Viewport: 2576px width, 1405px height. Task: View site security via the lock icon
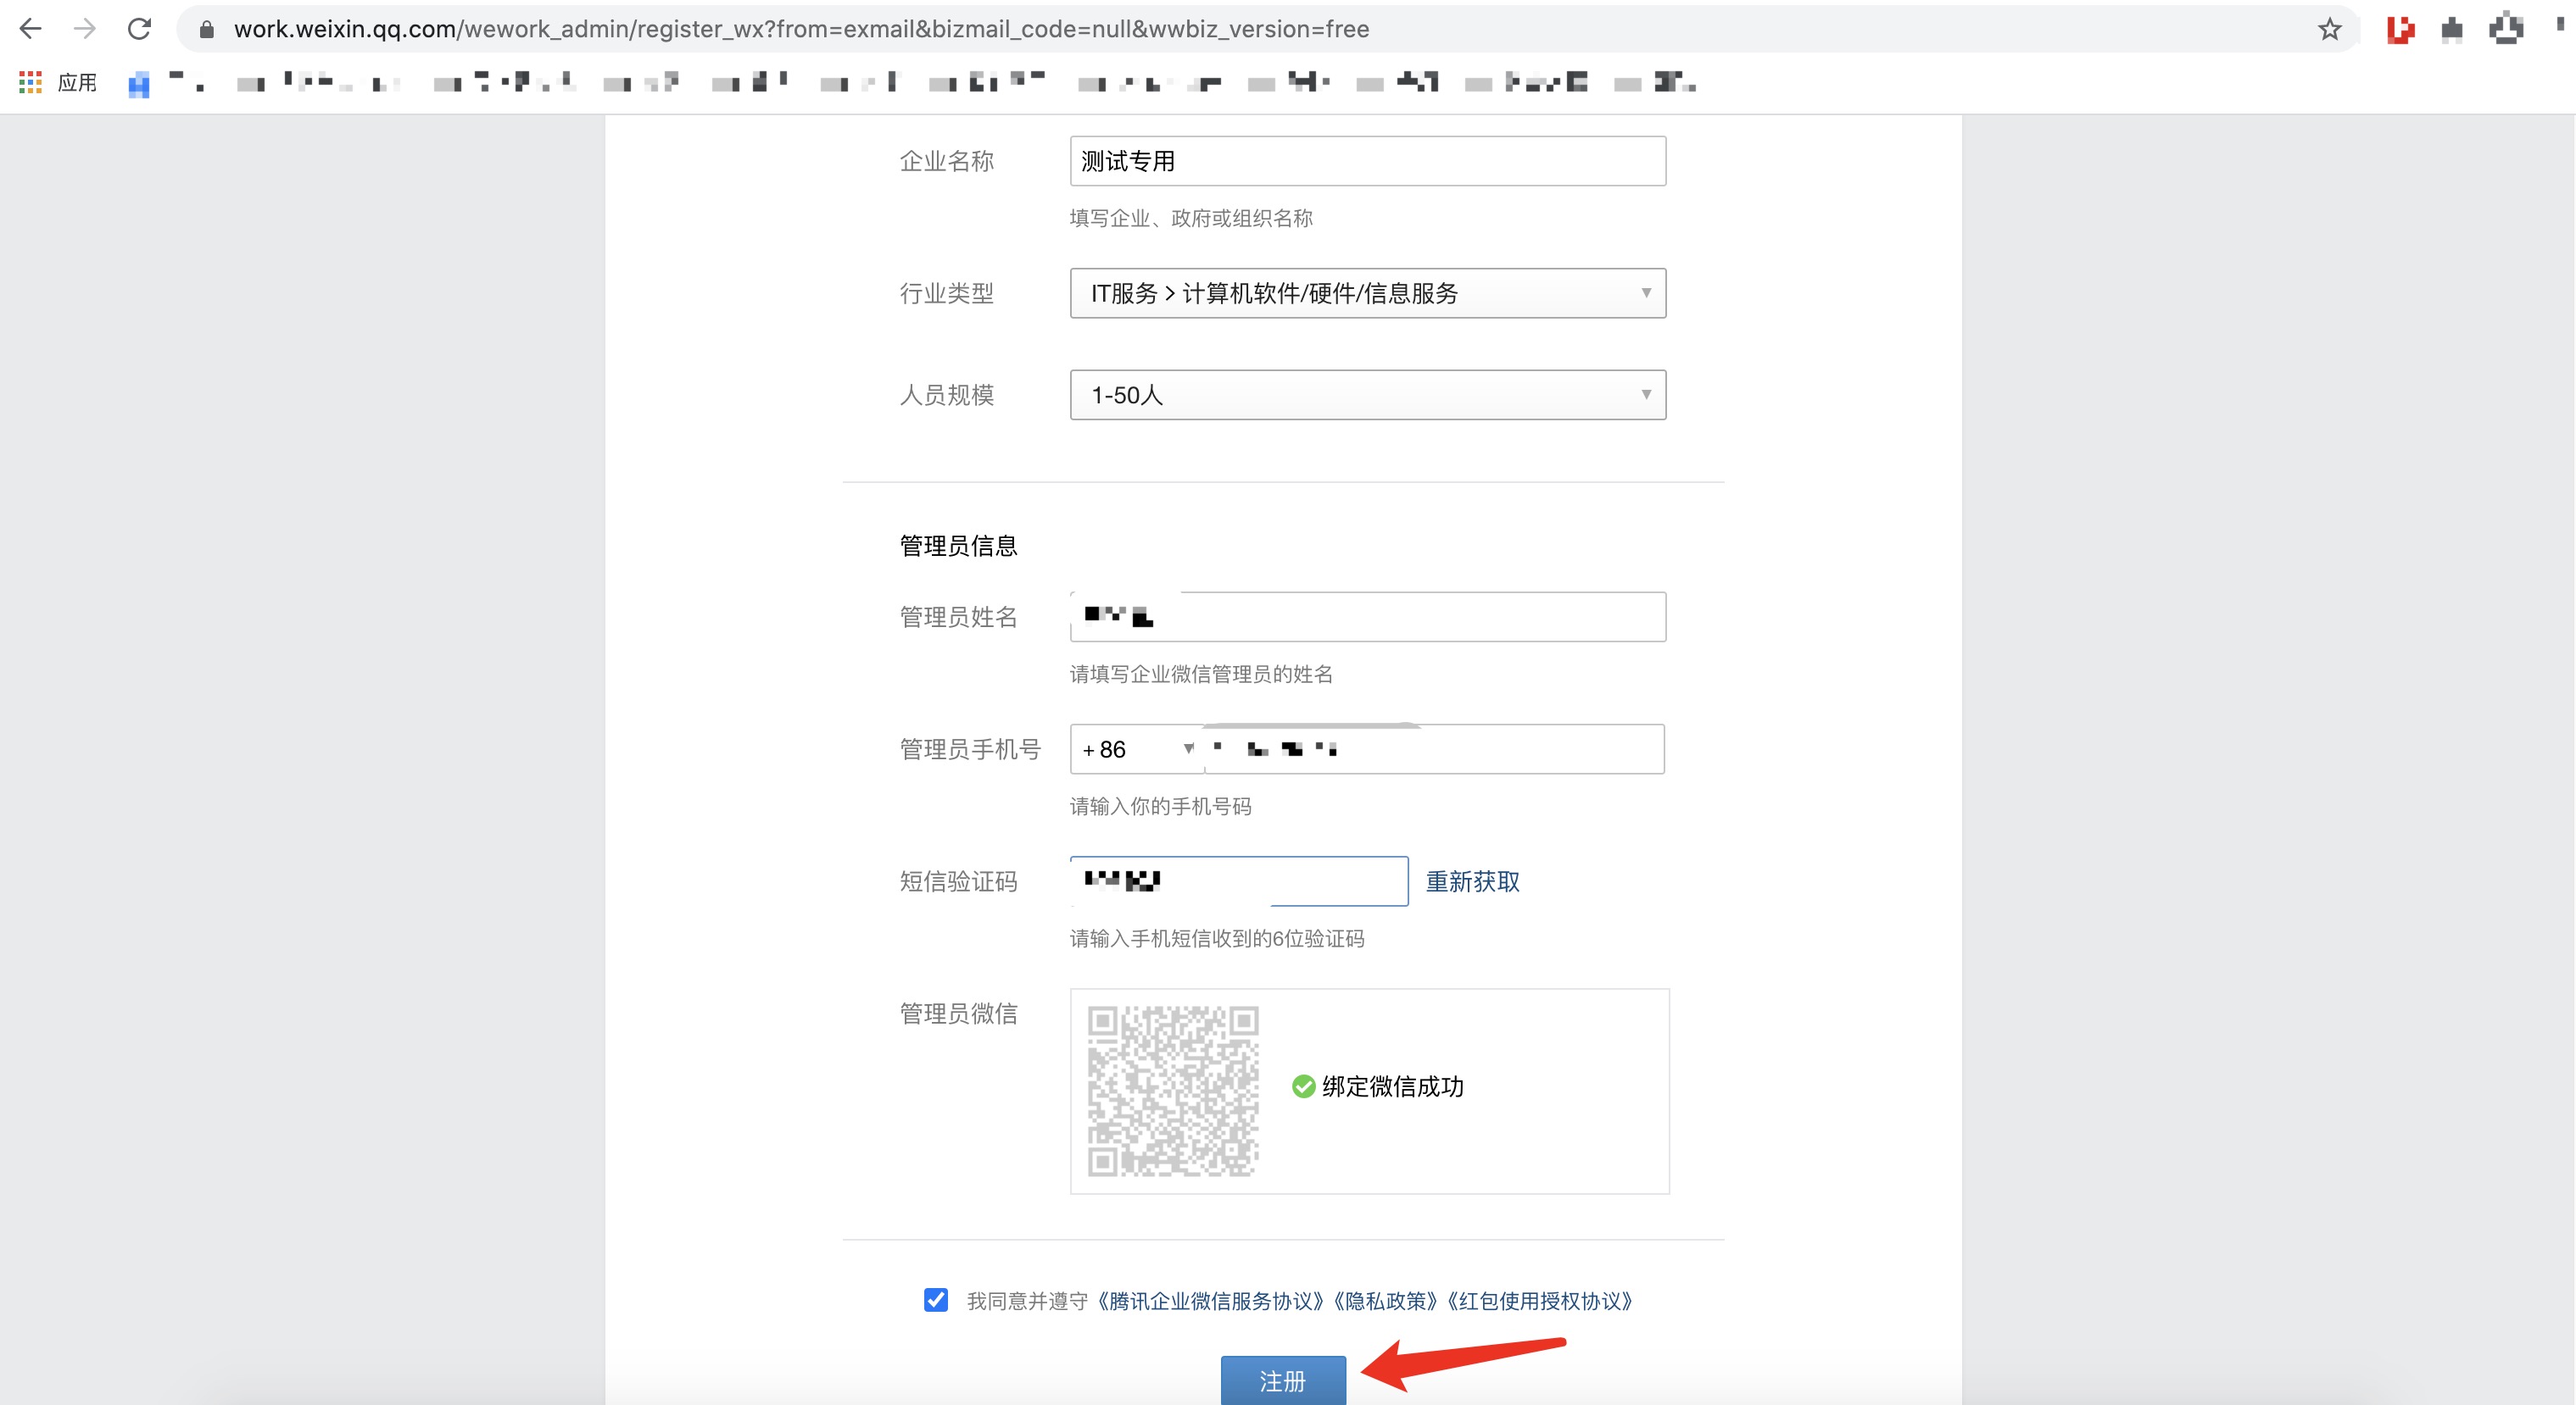(207, 28)
